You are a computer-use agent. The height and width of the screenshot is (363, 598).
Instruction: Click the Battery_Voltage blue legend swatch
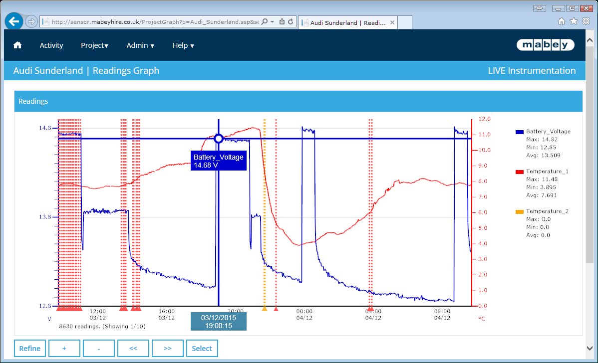(x=520, y=132)
